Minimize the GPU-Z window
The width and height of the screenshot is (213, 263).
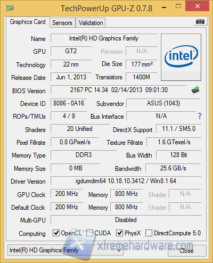pyautogui.click(x=164, y=7)
